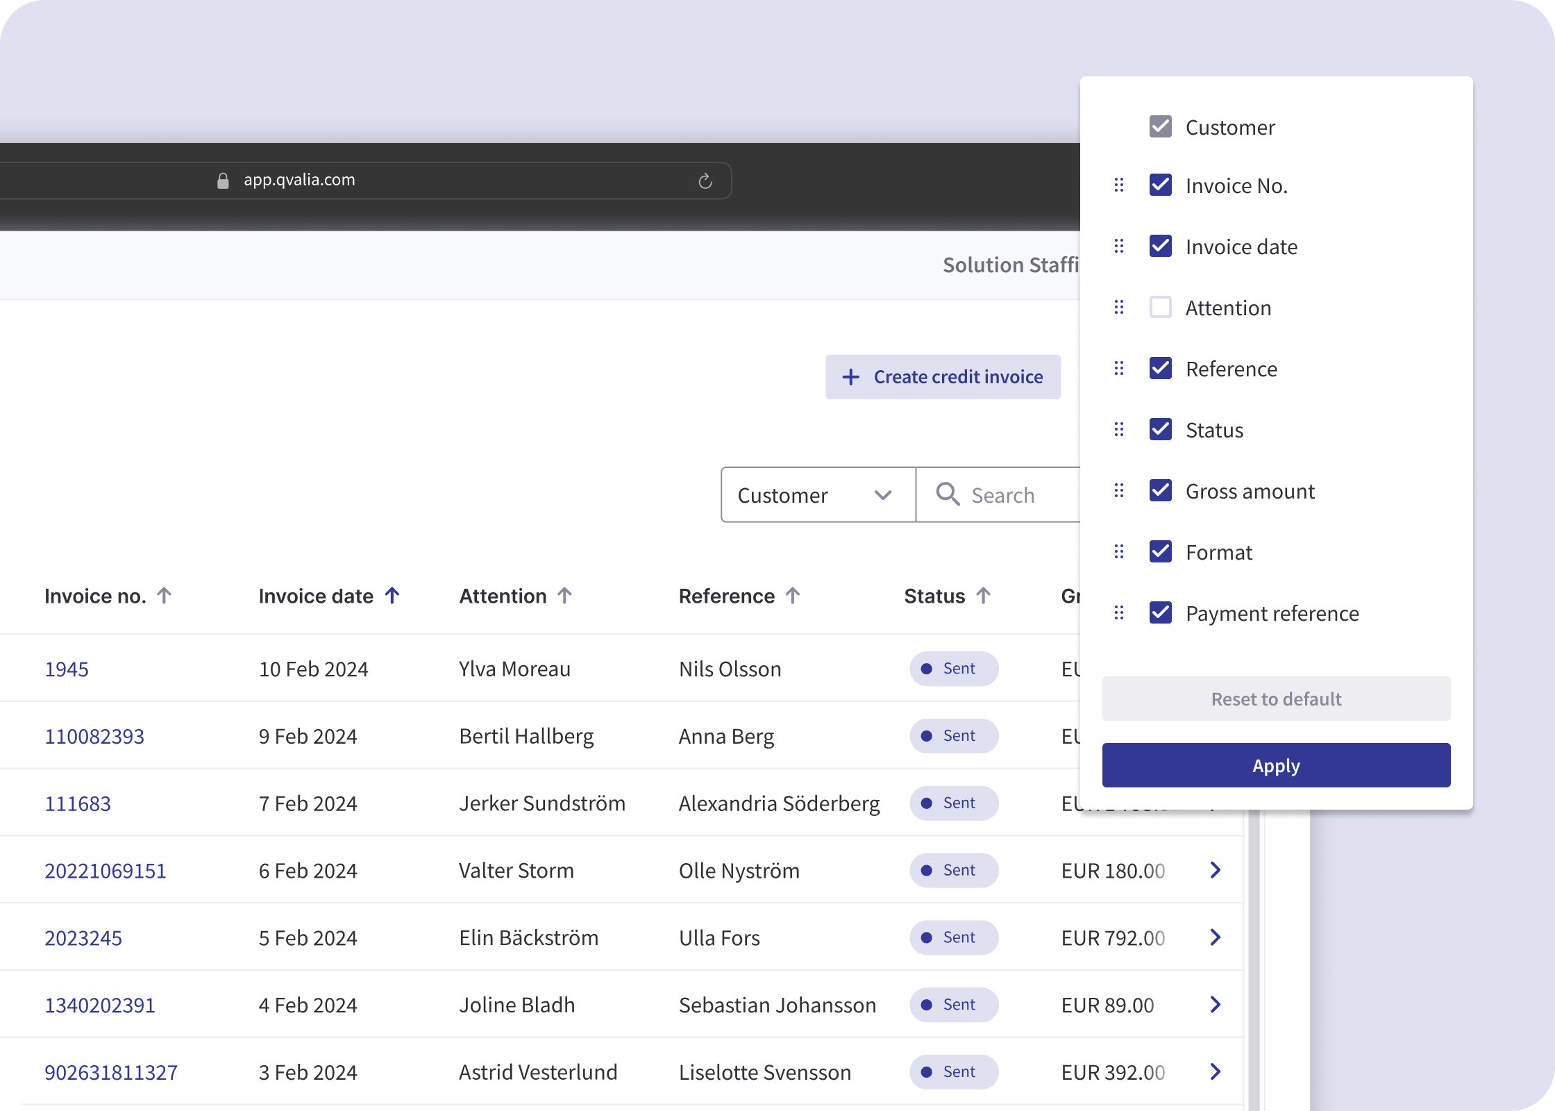Open invoice number 110082393 link
The height and width of the screenshot is (1111, 1555).
[x=94, y=736]
